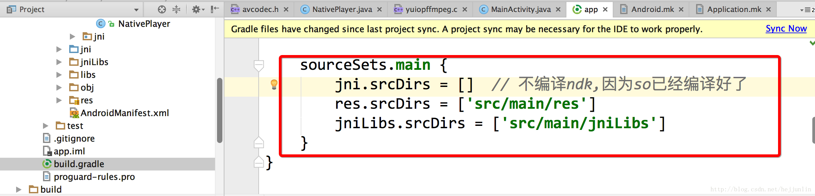The height and width of the screenshot is (196, 815).
Task: Select the .gitignore file
Action: [x=74, y=138]
